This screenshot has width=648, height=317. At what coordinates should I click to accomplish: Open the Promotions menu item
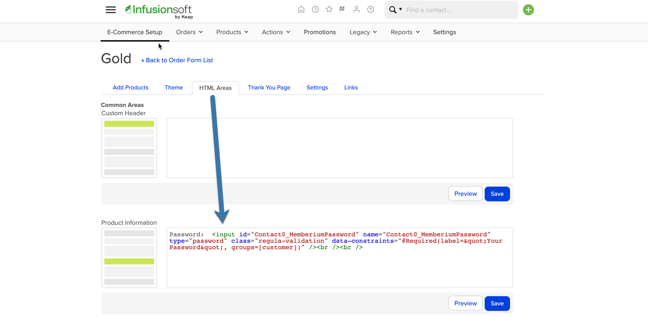click(320, 32)
